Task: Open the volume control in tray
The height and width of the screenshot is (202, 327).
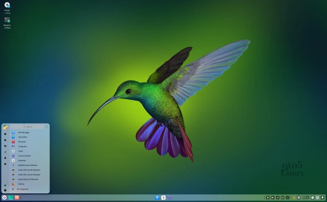Action: pyautogui.click(x=273, y=198)
